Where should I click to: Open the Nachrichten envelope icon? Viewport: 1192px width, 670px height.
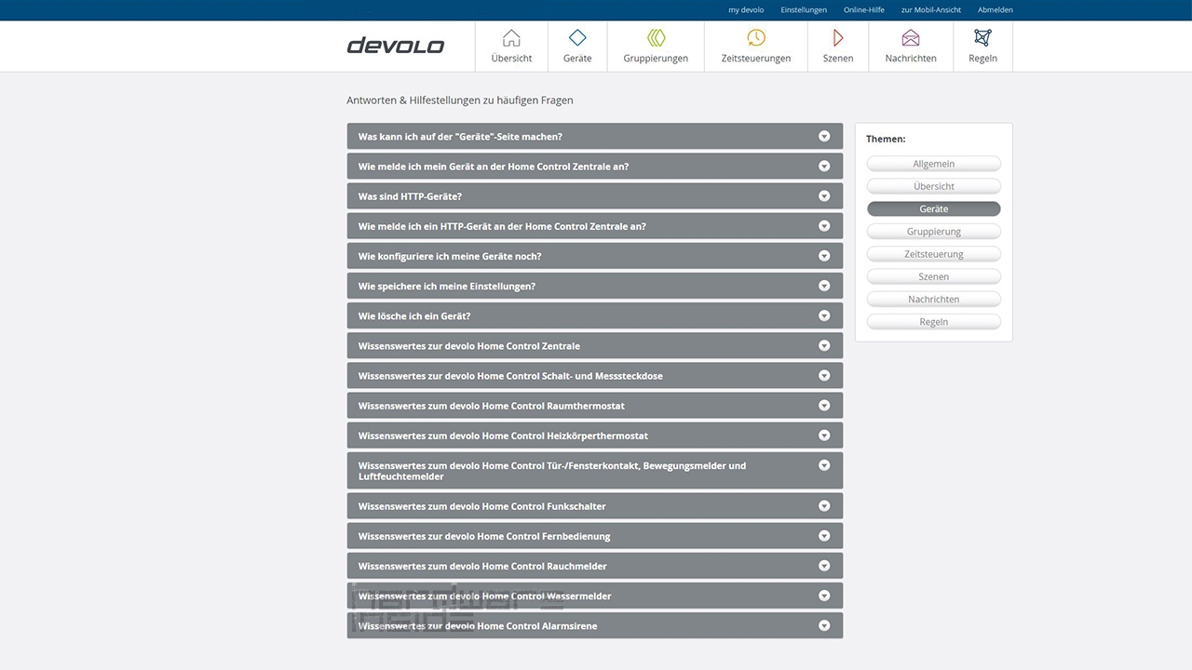[x=911, y=38]
